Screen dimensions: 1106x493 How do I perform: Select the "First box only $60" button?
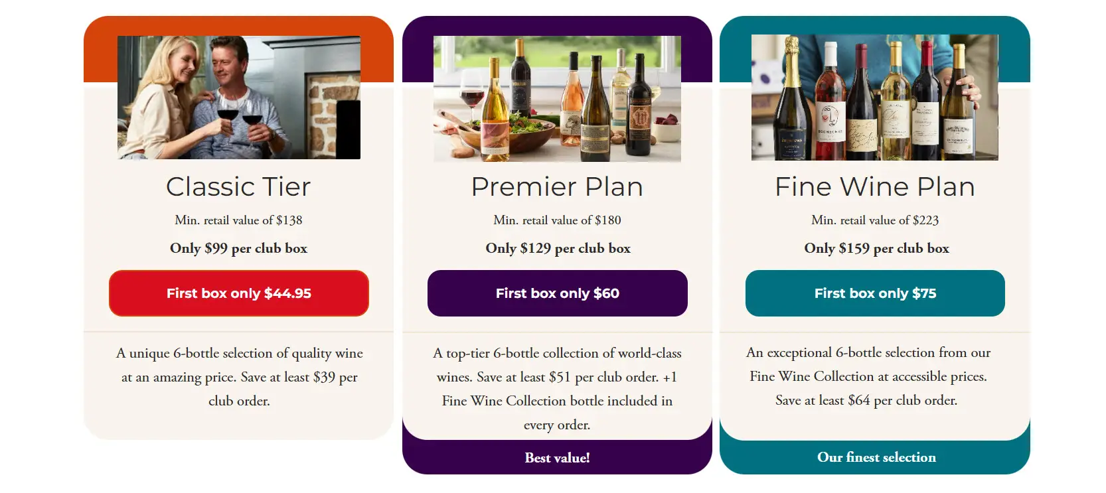point(557,293)
